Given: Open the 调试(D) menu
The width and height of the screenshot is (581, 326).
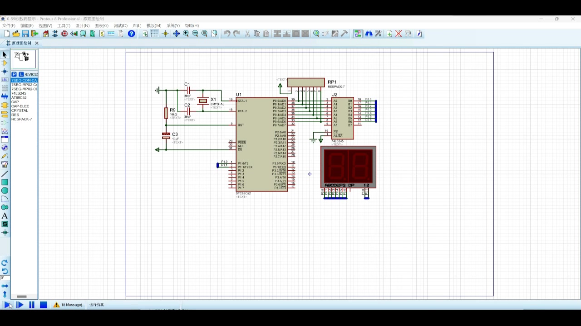Looking at the screenshot, I should [x=120, y=26].
